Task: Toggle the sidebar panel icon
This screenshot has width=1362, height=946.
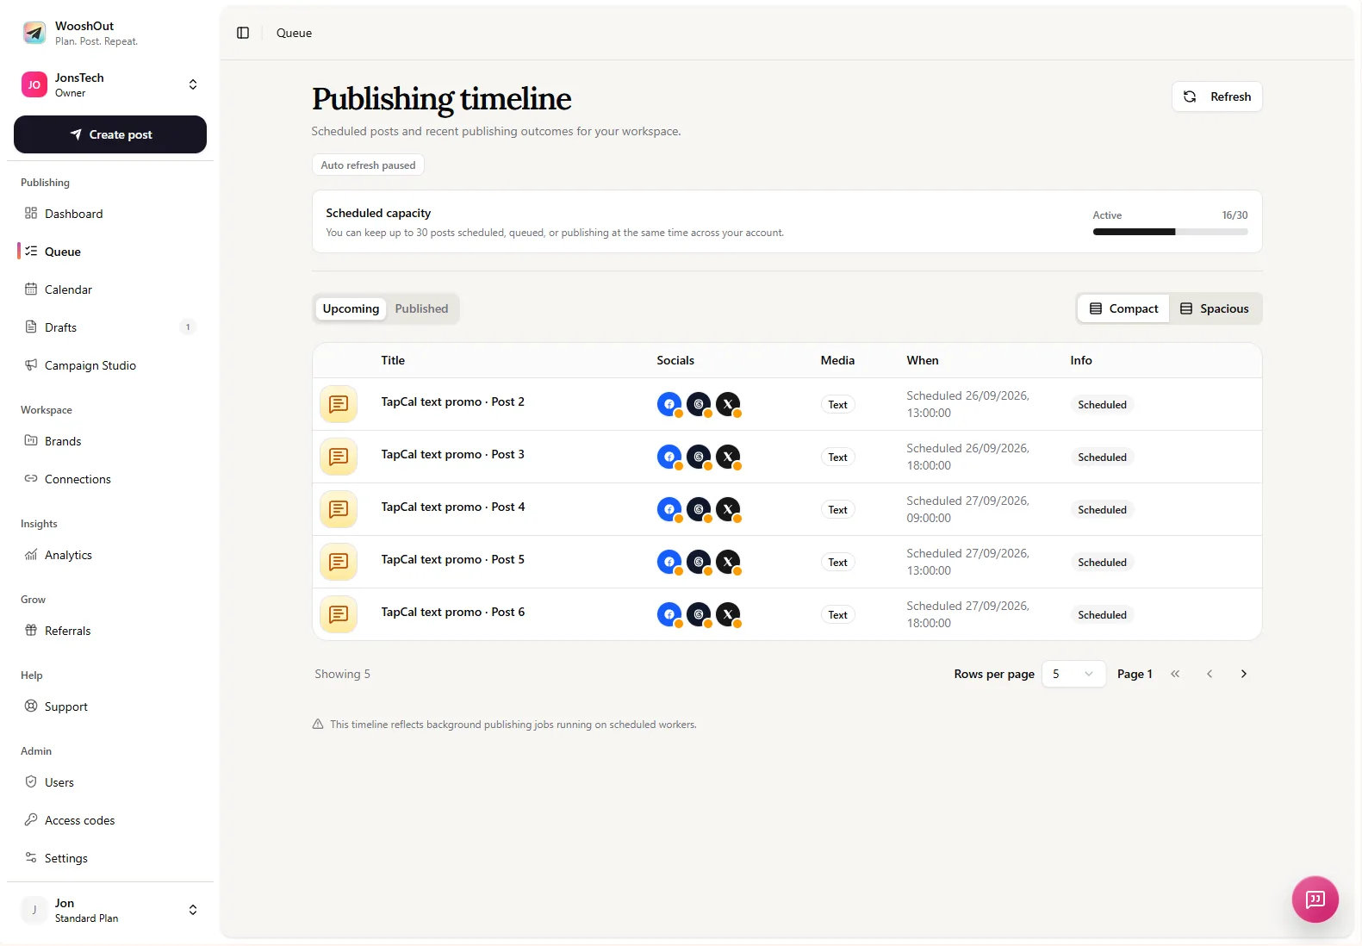Action: (243, 33)
